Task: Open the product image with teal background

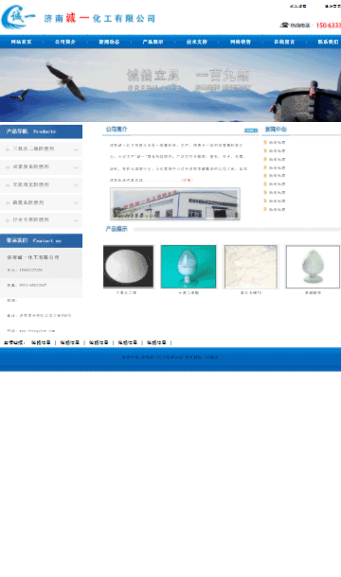Action: (188, 267)
